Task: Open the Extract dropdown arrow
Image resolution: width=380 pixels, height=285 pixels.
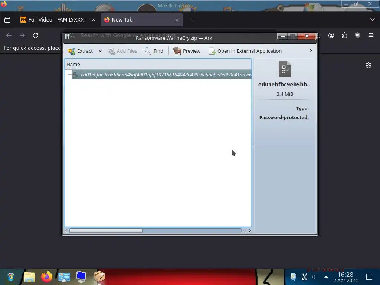Action: pos(100,51)
